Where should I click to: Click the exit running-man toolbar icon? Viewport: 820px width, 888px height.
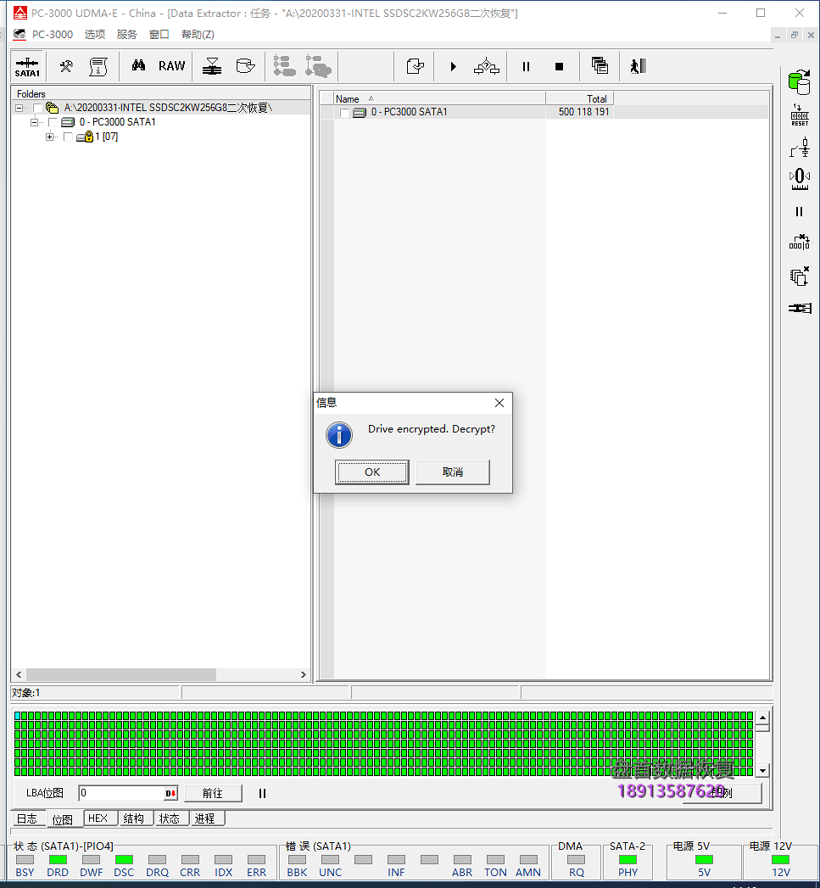point(639,66)
